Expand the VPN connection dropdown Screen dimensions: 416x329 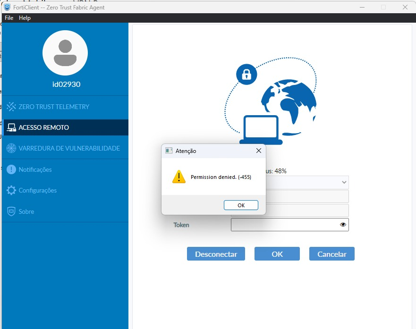344,182
